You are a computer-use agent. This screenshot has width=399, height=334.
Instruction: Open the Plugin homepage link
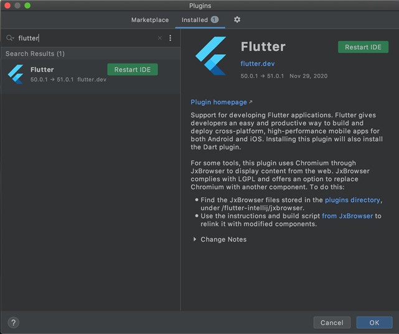pyautogui.click(x=218, y=102)
